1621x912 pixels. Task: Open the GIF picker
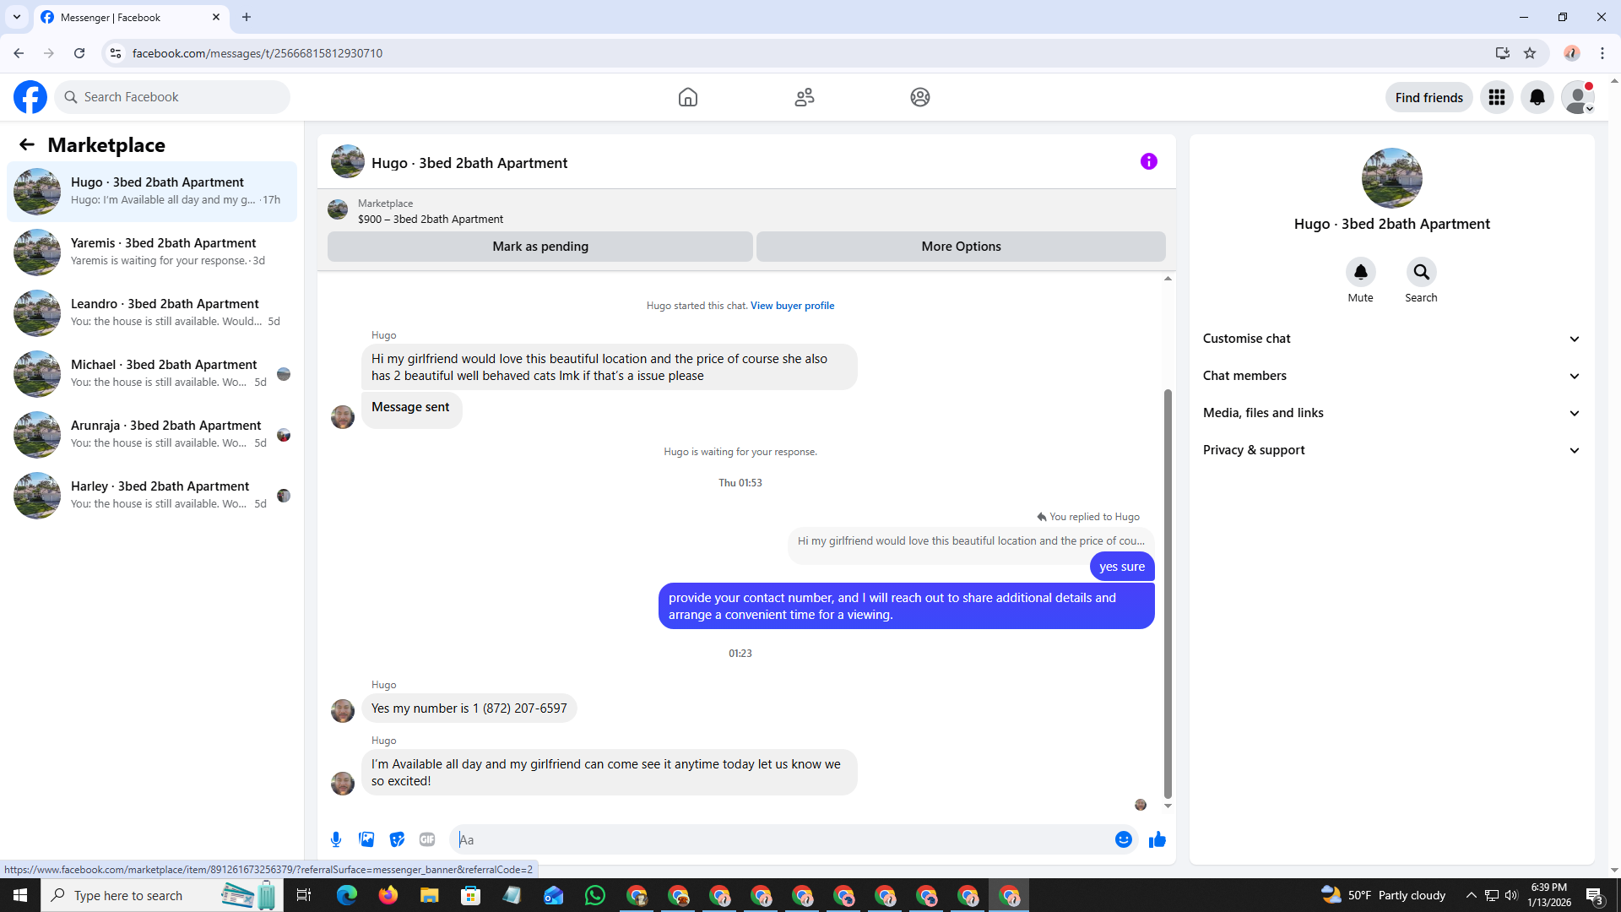pyautogui.click(x=427, y=839)
